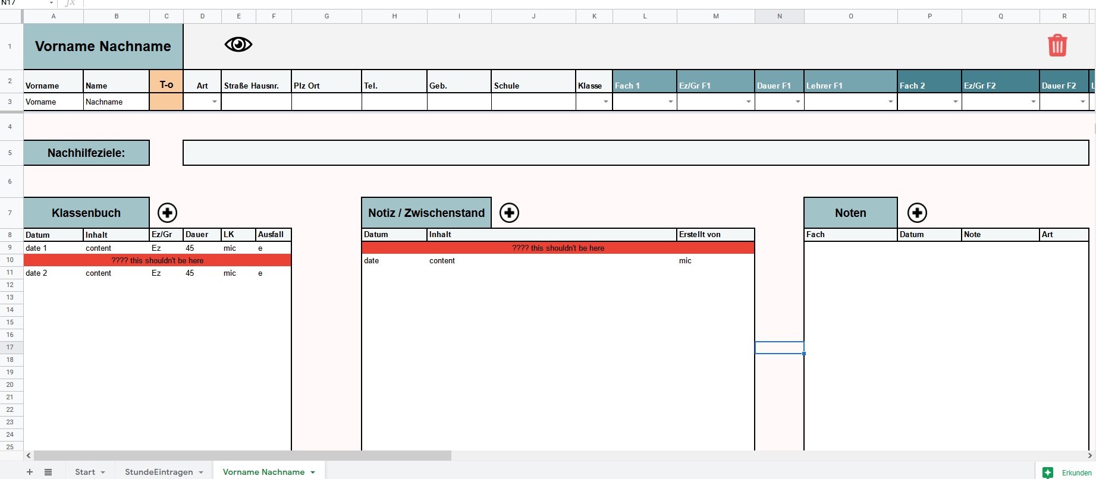Viewport: 1096px width, 479px height.
Task: Click the Nachhilfeziele text input field
Action: tap(635, 153)
